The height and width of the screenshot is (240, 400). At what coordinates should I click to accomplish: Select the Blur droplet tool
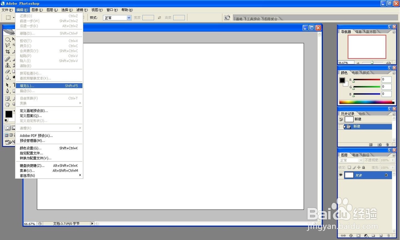tap(8, 77)
